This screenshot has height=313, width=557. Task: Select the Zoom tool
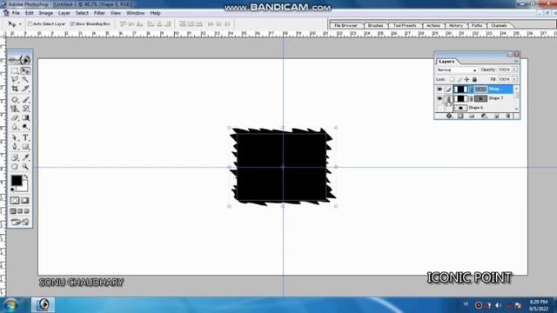[x=25, y=166]
